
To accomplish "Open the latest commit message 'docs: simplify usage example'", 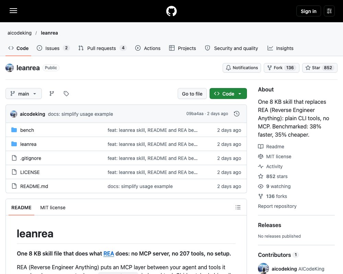I will (x=81, y=114).
